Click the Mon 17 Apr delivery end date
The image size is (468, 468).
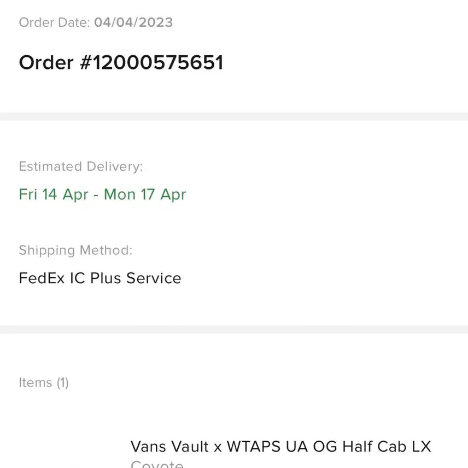click(x=145, y=195)
